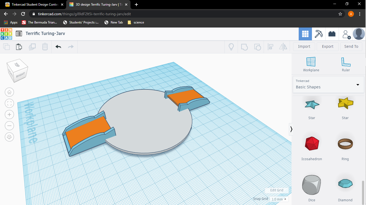Click the Show all lightbulb icon

[x=231, y=47]
